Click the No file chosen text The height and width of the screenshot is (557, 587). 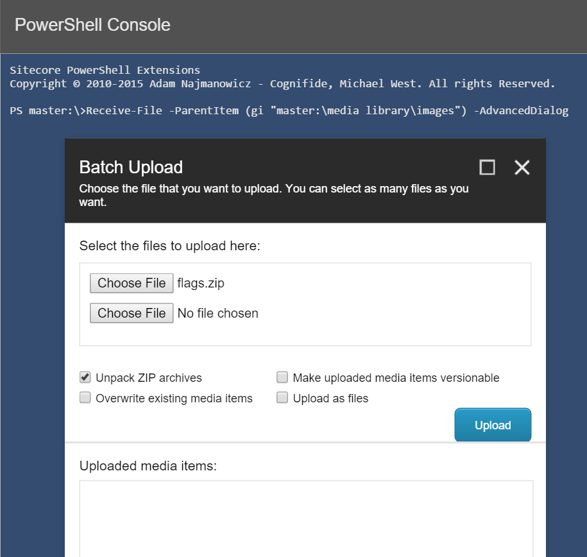tap(218, 313)
